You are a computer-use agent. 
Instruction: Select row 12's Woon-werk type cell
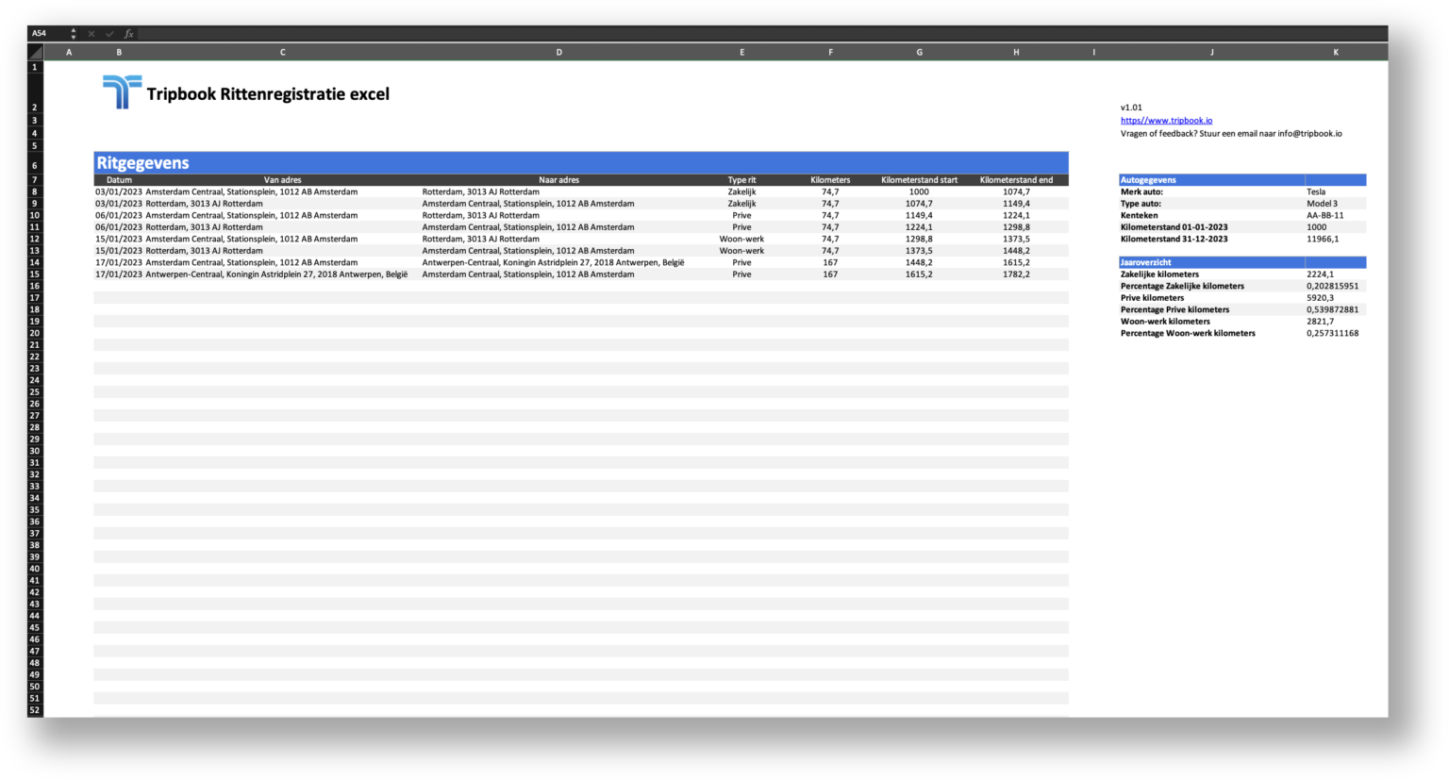coord(741,239)
